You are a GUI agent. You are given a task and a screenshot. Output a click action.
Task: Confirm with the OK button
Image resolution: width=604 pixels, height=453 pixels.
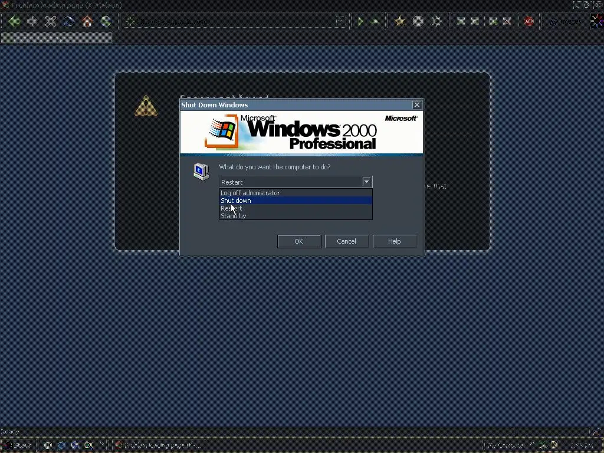coord(299,241)
